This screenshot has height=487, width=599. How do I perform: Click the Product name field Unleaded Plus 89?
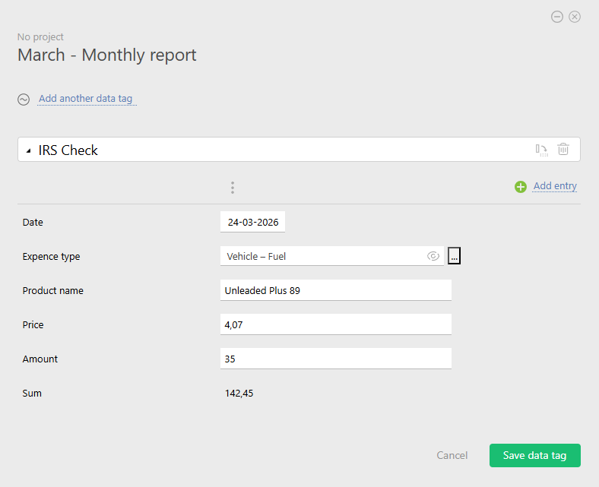[x=335, y=290]
